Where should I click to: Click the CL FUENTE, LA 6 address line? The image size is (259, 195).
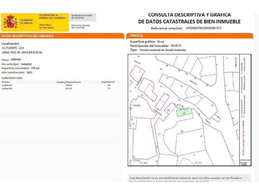pyautogui.click(x=13, y=48)
